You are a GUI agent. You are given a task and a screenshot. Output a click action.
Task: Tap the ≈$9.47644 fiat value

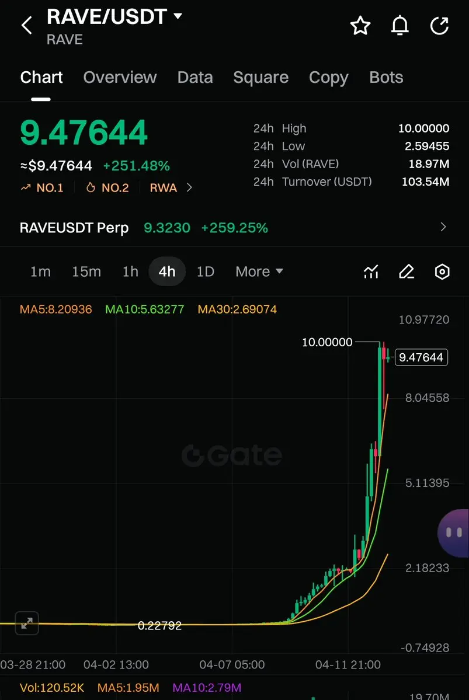tap(56, 166)
